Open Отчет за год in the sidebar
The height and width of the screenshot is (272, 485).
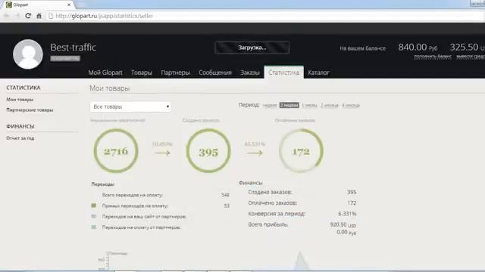pos(20,138)
